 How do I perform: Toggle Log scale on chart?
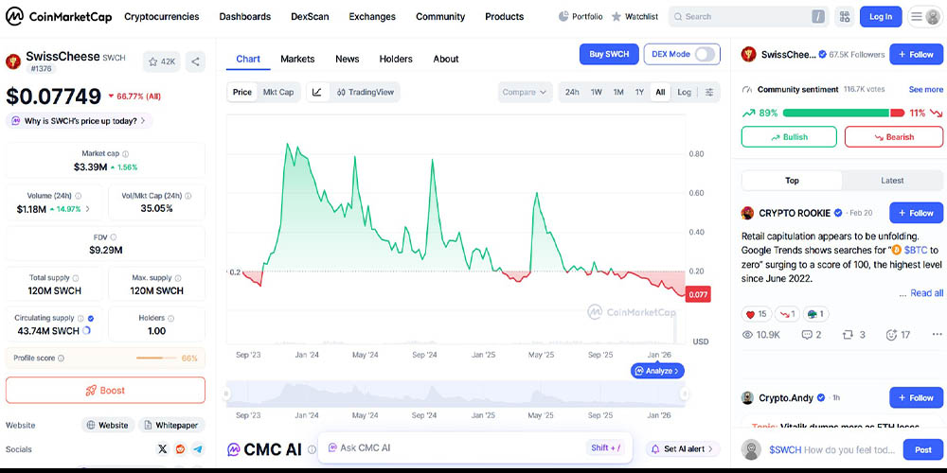coord(685,93)
